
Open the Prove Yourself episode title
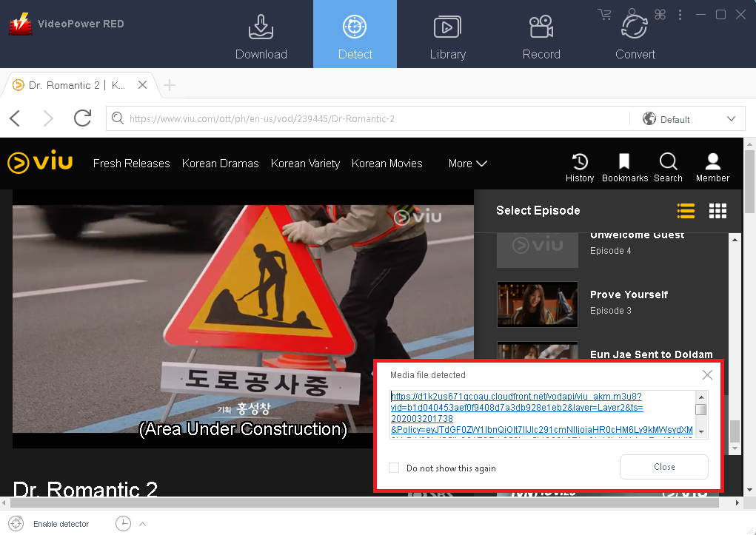click(629, 295)
